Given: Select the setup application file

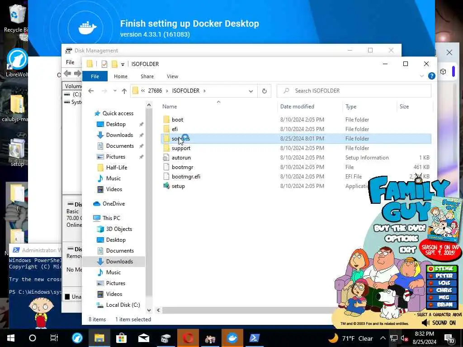Looking at the screenshot, I should point(178,186).
